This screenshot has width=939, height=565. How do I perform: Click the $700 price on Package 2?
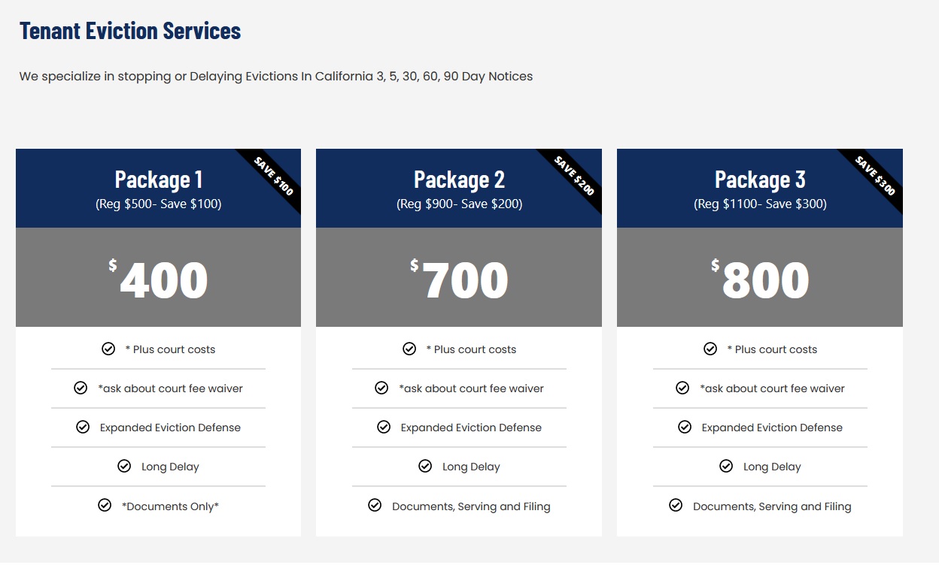(x=460, y=280)
